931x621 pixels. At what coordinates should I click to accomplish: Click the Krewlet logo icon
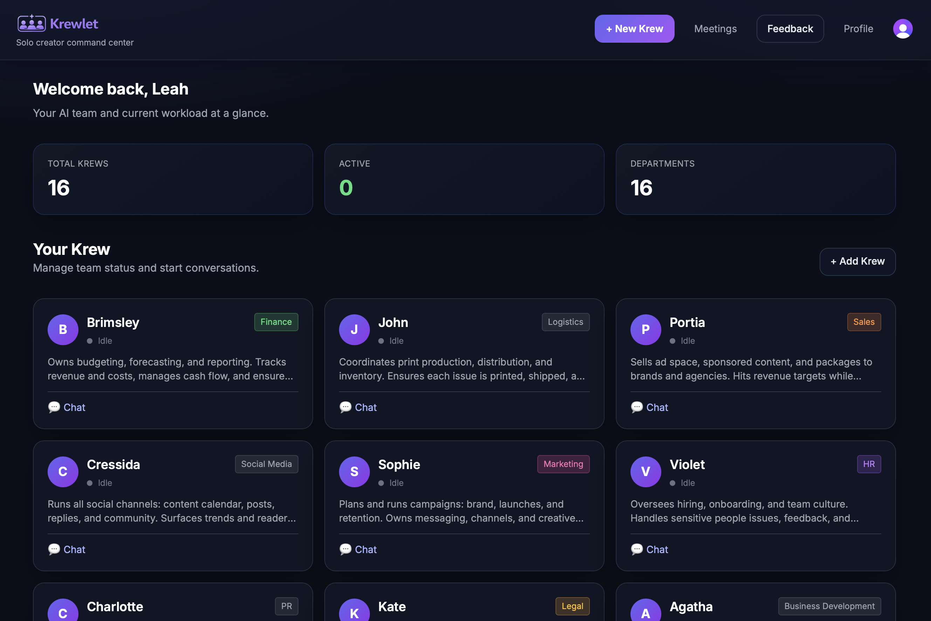pyautogui.click(x=32, y=23)
